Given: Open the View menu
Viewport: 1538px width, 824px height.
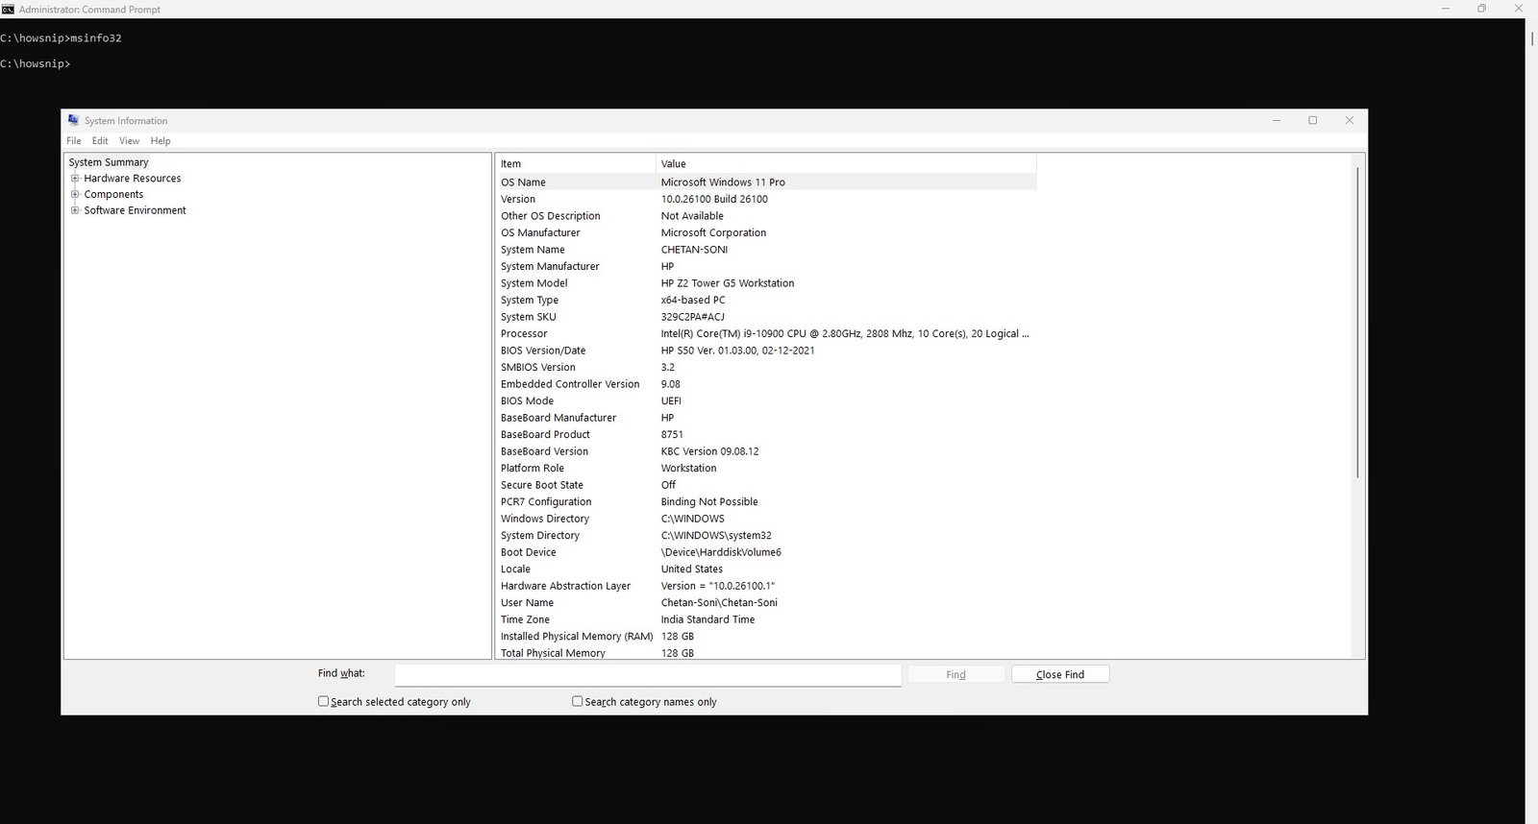Looking at the screenshot, I should (x=129, y=141).
